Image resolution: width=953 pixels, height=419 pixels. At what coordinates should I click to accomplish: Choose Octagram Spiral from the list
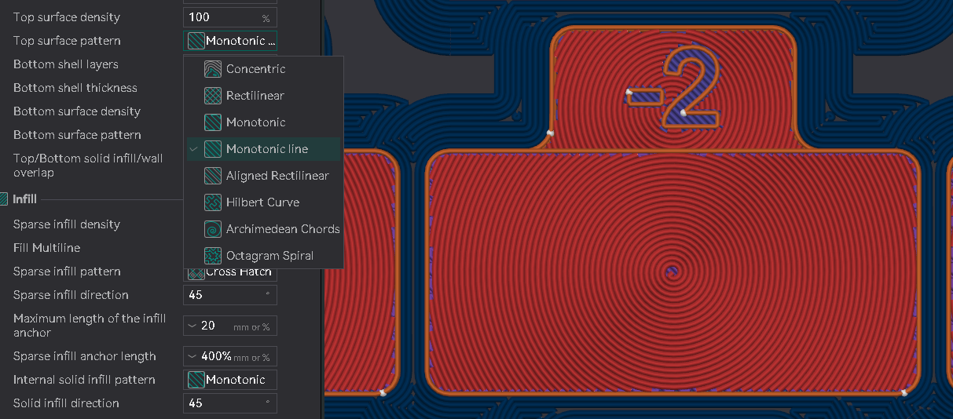point(263,256)
